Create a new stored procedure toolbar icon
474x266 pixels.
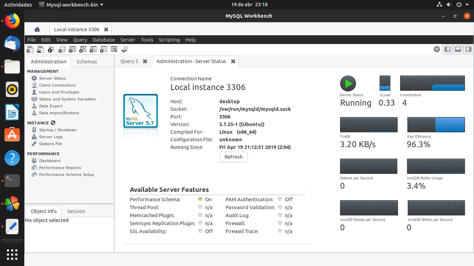[93, 49]
